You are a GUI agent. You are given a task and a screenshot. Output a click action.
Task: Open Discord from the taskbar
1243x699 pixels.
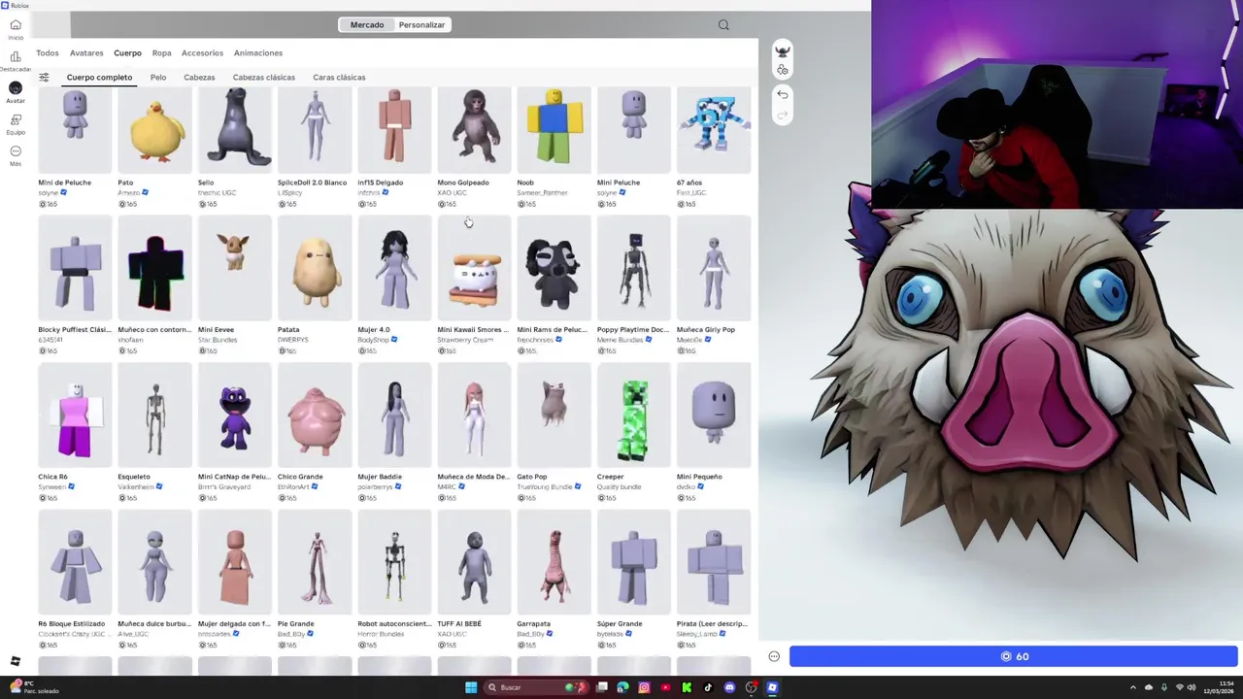729,687
